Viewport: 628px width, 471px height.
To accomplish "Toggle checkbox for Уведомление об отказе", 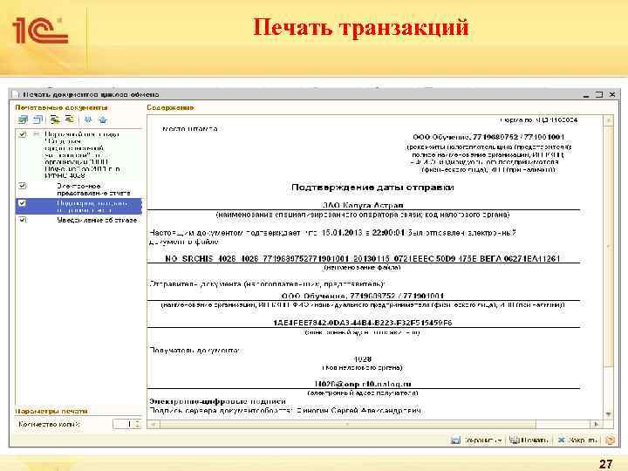I will click(x=23, y=220).
